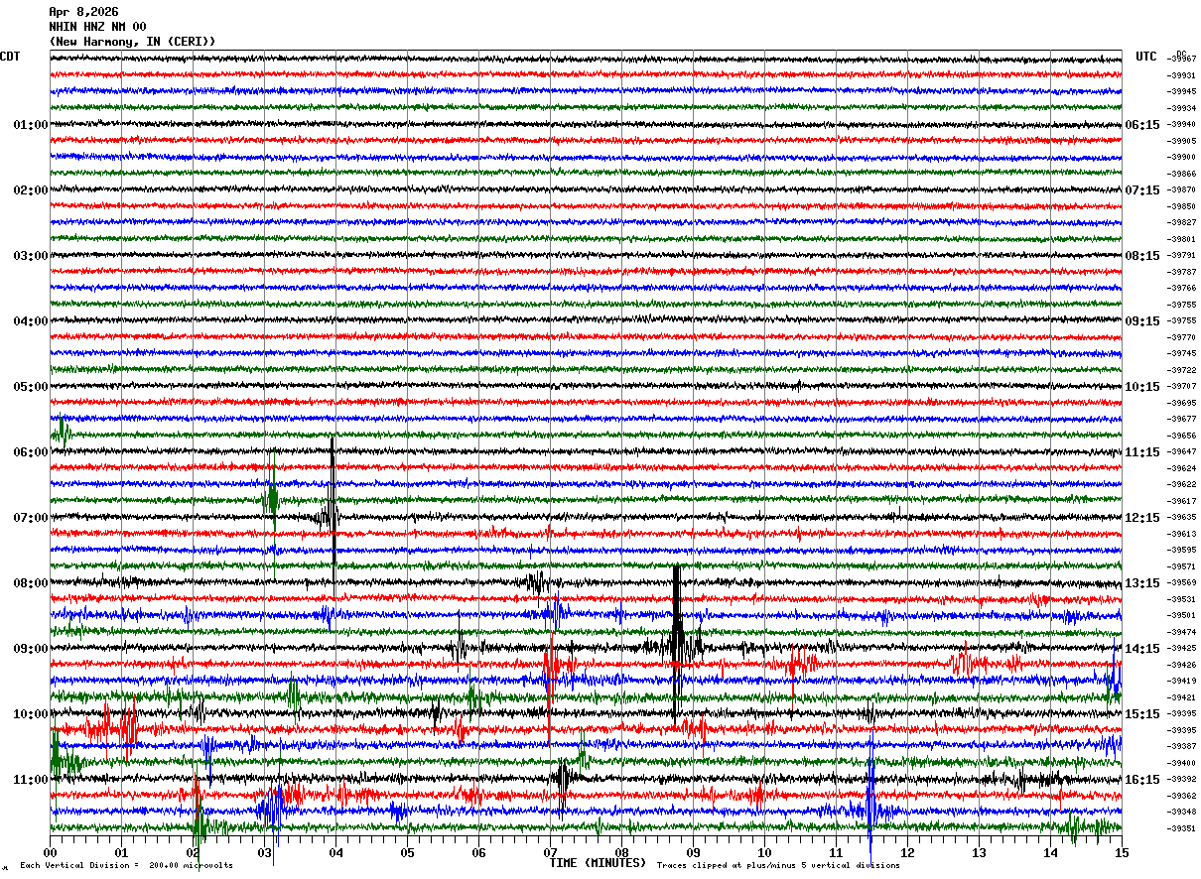Click the '03:00' CDT time label
Screen dimensions: 1201x879
click(31, 256)
